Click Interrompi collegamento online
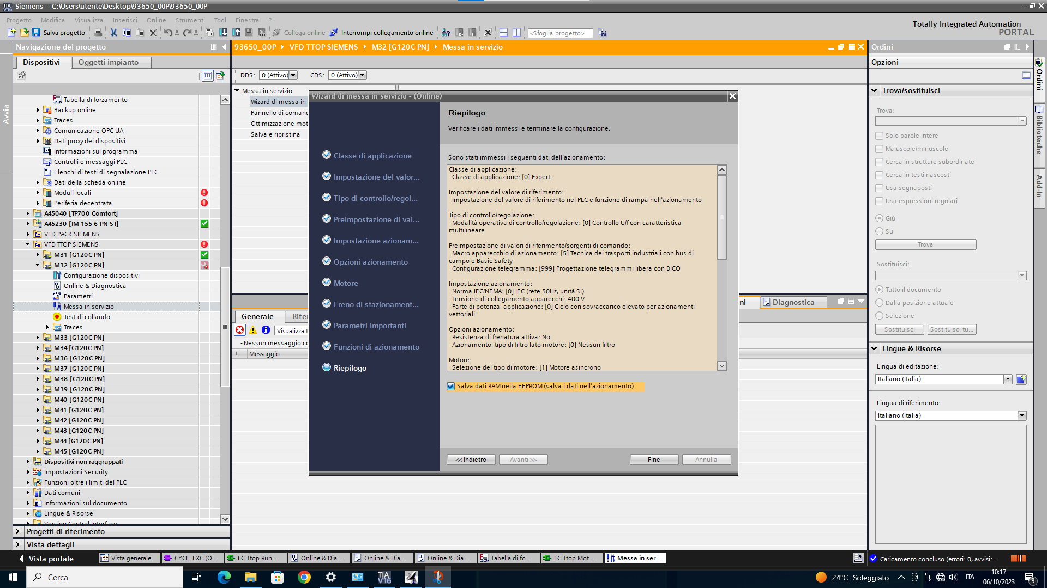Image resolution: width=1047 pixels, height=588 pixels. tap(381, 33)
